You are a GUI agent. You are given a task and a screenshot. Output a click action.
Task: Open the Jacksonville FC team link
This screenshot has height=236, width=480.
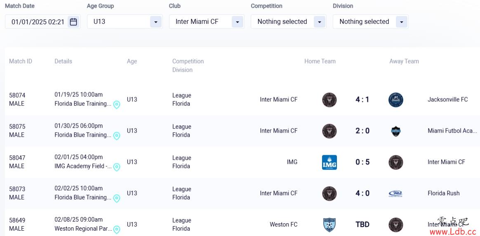click(447, 99)
